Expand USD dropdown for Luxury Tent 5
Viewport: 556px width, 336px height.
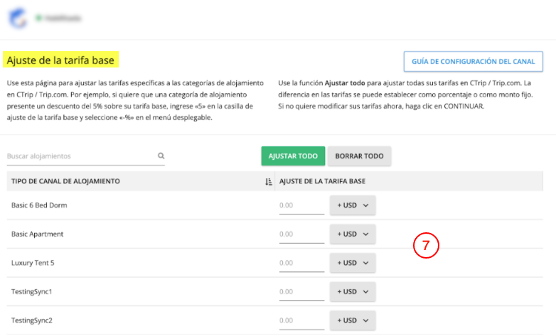[x=352, y=263]
